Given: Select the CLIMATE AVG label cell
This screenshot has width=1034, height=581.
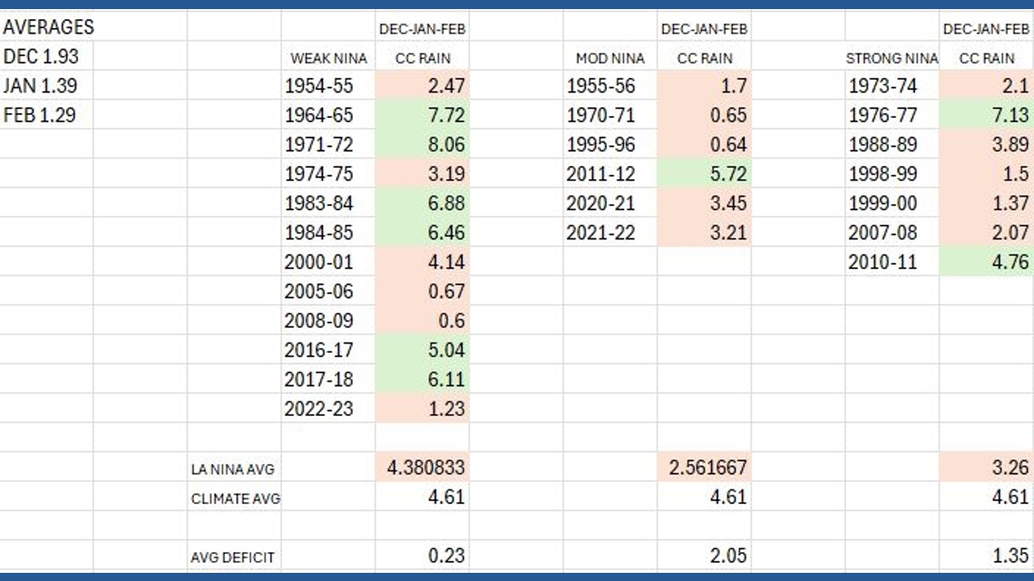Looking at the screenshot, I should (x=235, y=498).
